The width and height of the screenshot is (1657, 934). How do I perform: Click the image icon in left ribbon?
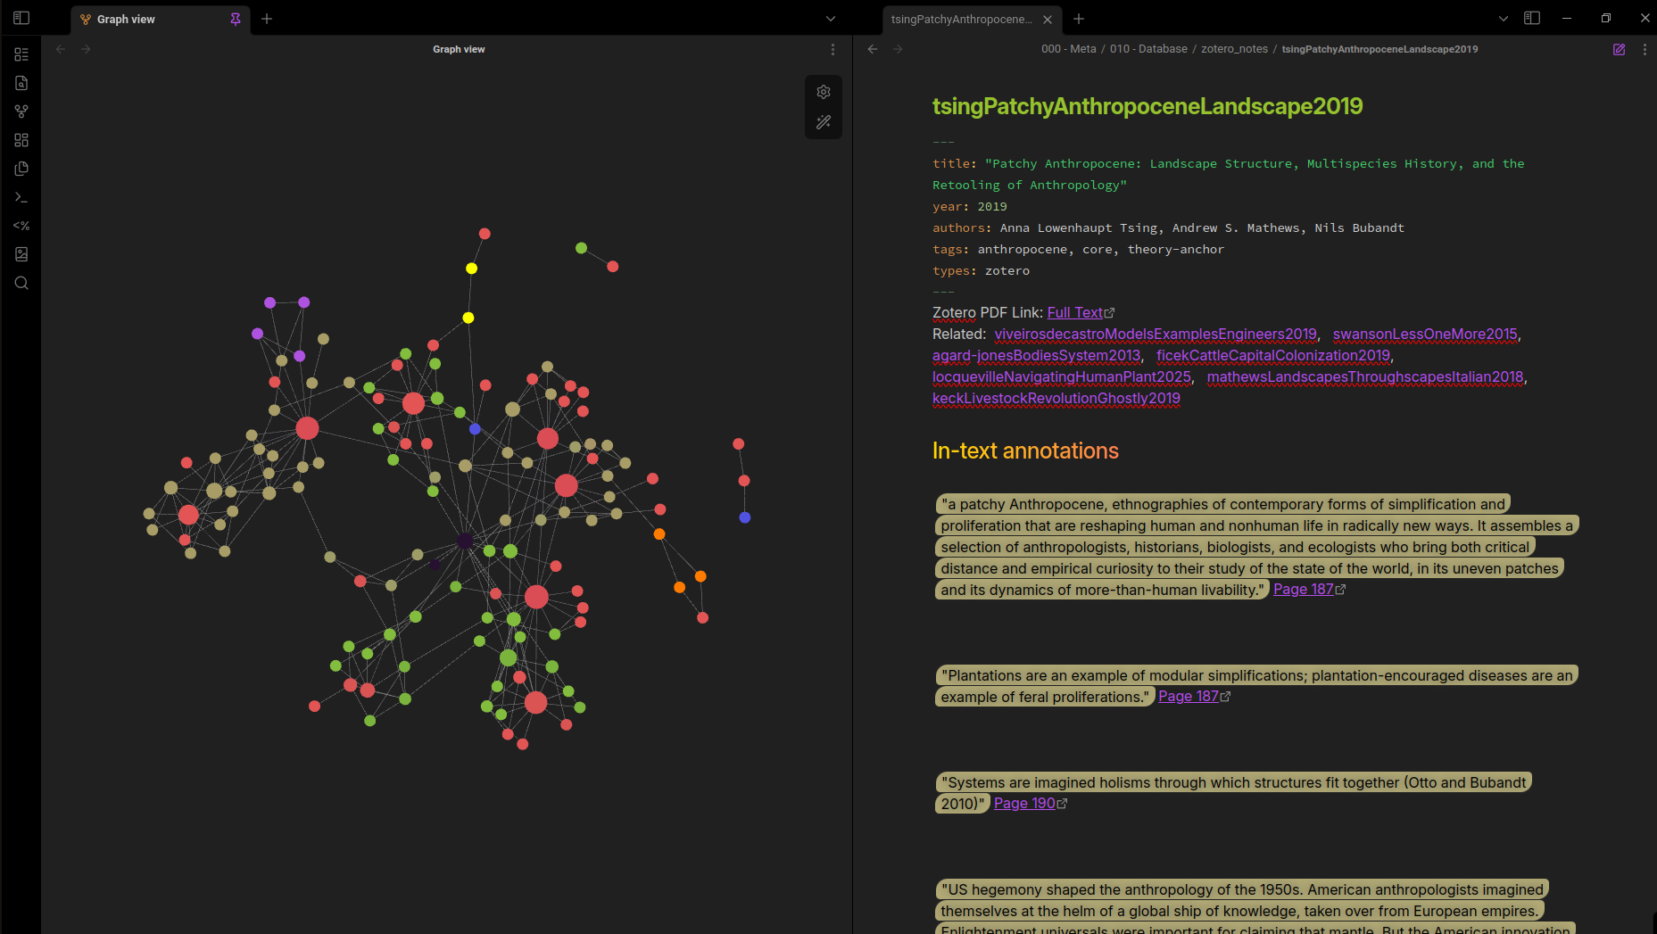pyautogui.click(x=21, y=254)
